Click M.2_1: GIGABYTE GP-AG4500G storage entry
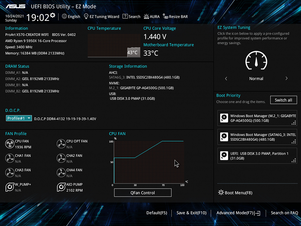This screenshot has width=301, height=226. pyautogui.click(x=141, y=88)
